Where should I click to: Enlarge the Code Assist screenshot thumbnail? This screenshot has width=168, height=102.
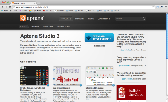[34, 76]
